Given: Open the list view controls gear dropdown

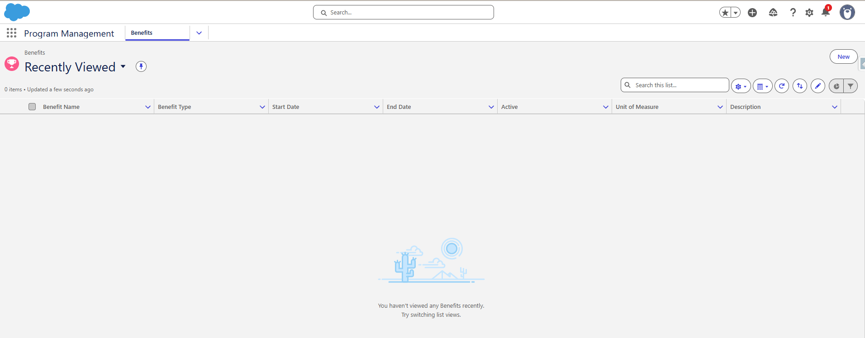Looking at the screenshot, I should [x=741, y=86].
